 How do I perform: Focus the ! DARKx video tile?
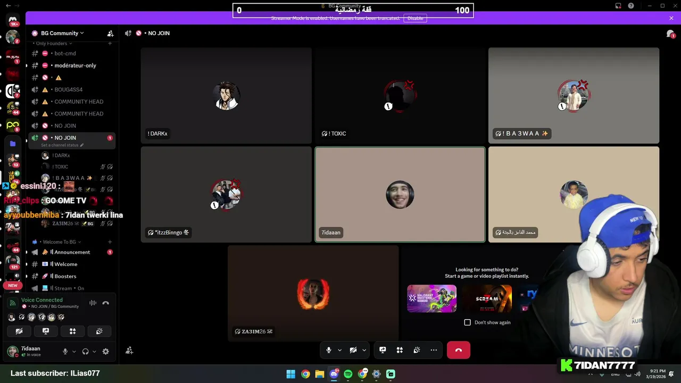(226, 96)
